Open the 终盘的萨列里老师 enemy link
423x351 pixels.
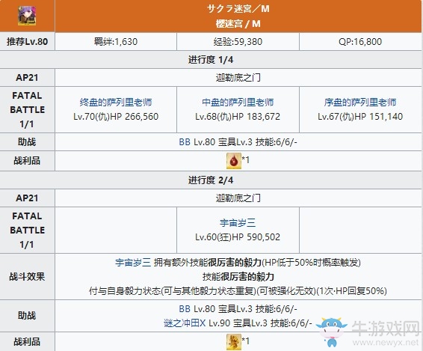(x=116, y=102)
